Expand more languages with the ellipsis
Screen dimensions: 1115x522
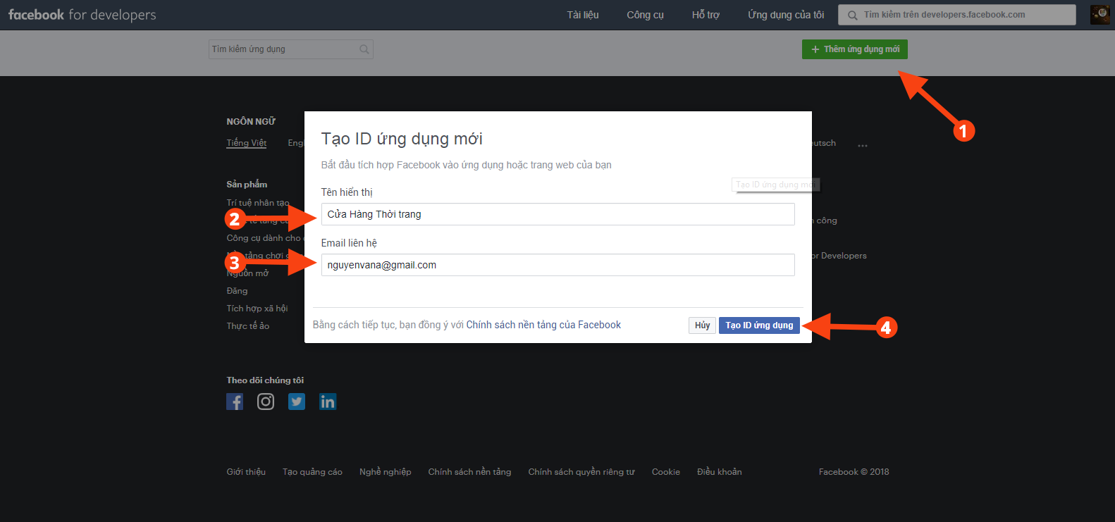pyautogui.click(x=862, y=145)
